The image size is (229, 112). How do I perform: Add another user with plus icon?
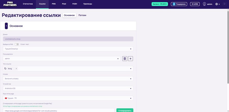[131, 59]
